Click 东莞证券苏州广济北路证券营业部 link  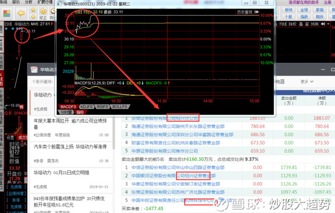178,192
